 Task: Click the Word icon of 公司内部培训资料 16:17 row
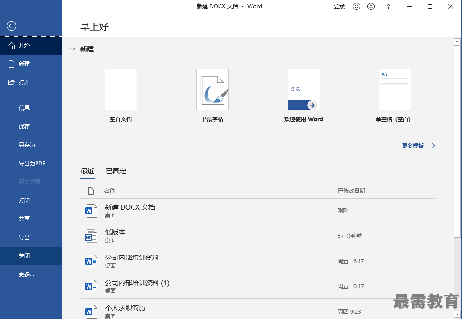pos(91,261)
